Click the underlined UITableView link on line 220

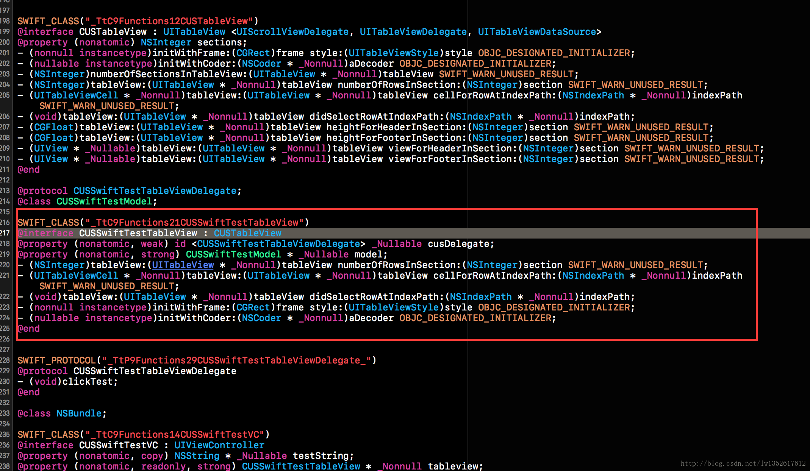tap(183, 265)
